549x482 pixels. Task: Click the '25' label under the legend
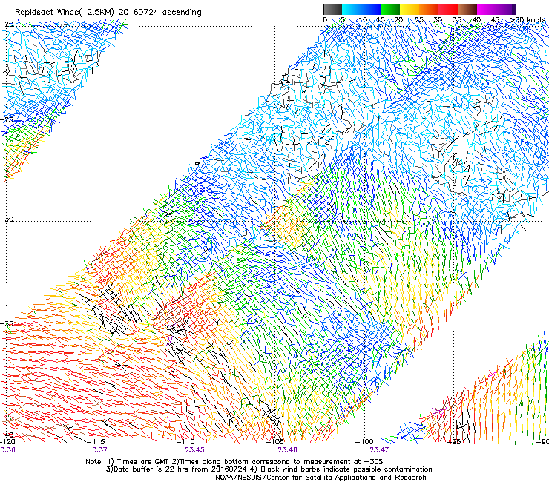click(418, 19)
